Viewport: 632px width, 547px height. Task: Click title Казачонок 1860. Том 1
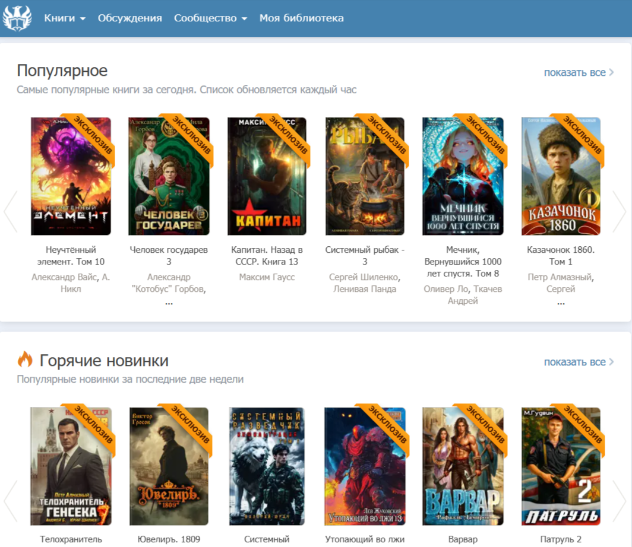[x=561, y=256]
